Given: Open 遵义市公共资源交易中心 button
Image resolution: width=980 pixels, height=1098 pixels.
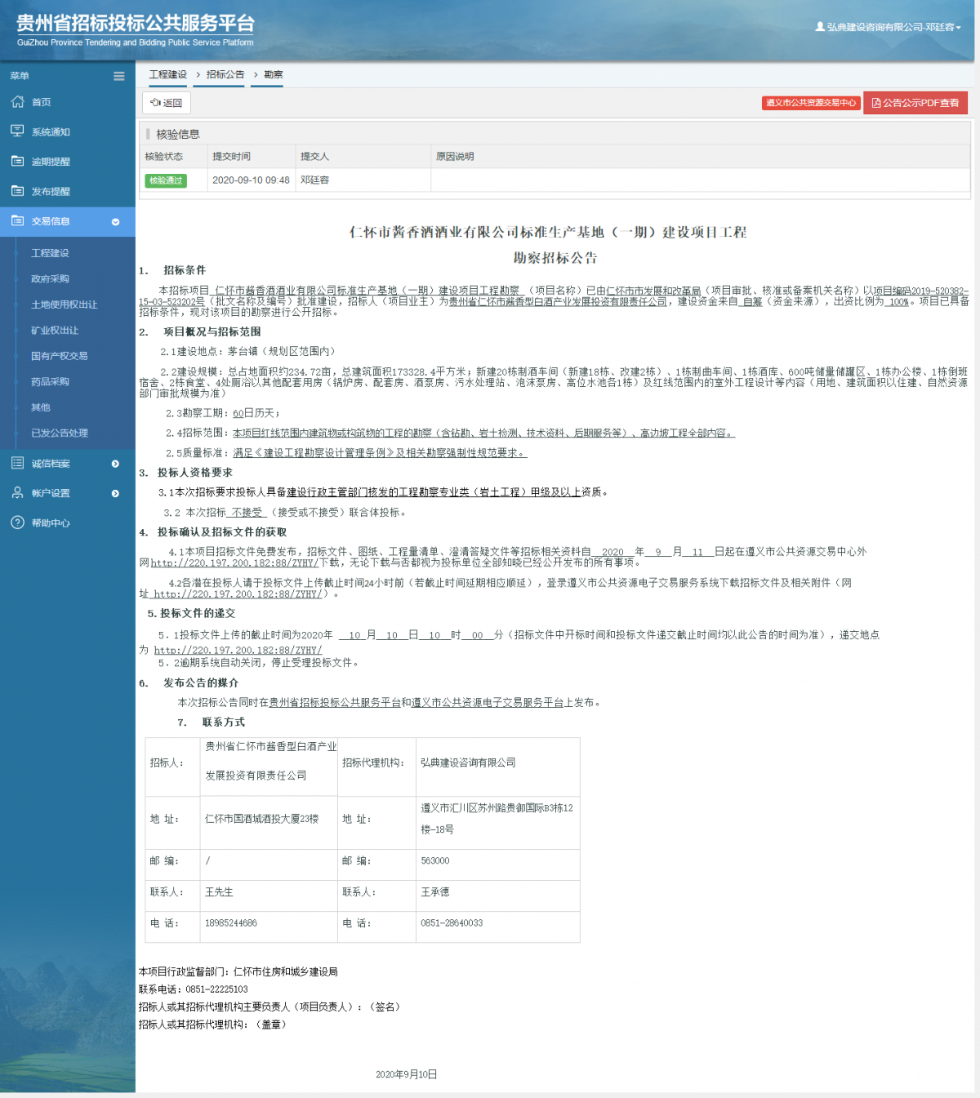Looking at the screenshot, I should coord(811,102).
